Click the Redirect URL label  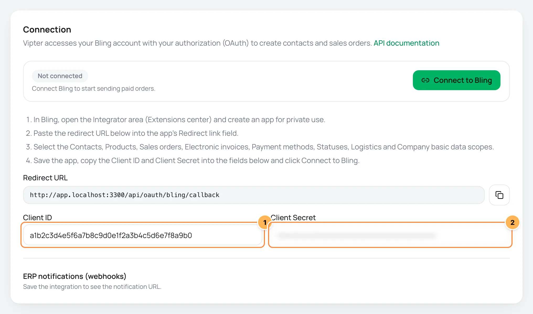tap(45, 178)
